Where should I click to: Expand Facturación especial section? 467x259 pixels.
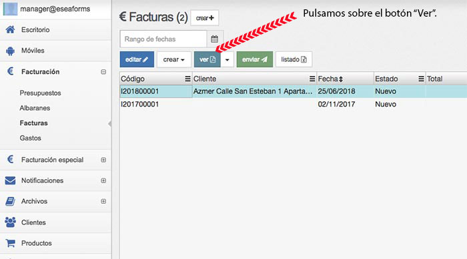(103, 160)
